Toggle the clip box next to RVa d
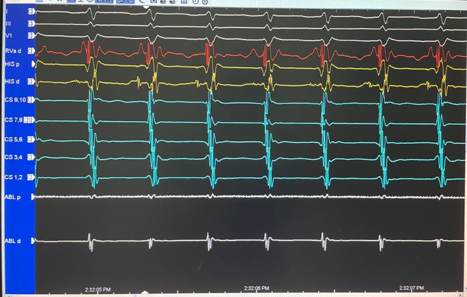Viewport: 467px width, 297px height. click(x=31, y=51)
